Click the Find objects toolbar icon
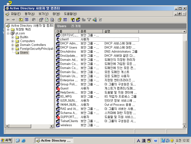 coord(95,20)
